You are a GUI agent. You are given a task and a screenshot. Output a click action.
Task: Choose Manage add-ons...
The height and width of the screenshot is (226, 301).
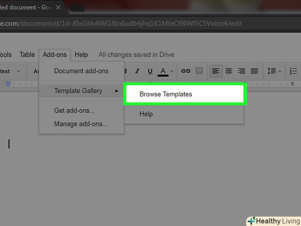tap(81, 124)
